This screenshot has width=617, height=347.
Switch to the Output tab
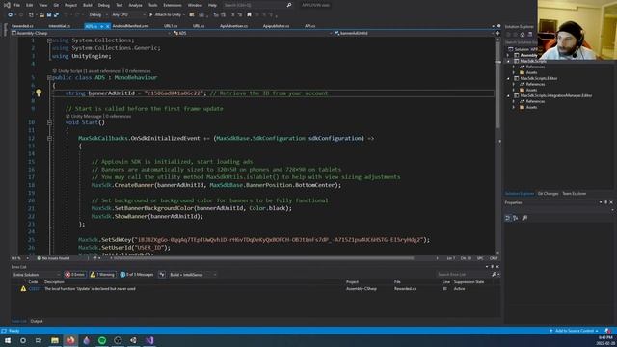pos(37,321)
